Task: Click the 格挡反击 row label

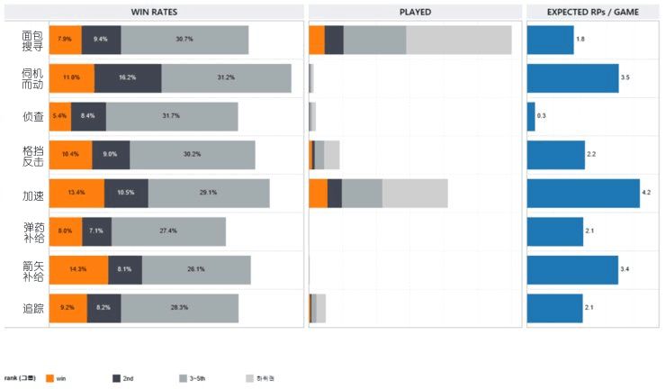Action: (x=31, y=155)
